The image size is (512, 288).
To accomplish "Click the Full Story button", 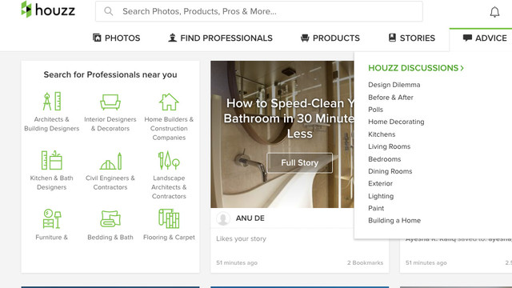I will (300, 162).
